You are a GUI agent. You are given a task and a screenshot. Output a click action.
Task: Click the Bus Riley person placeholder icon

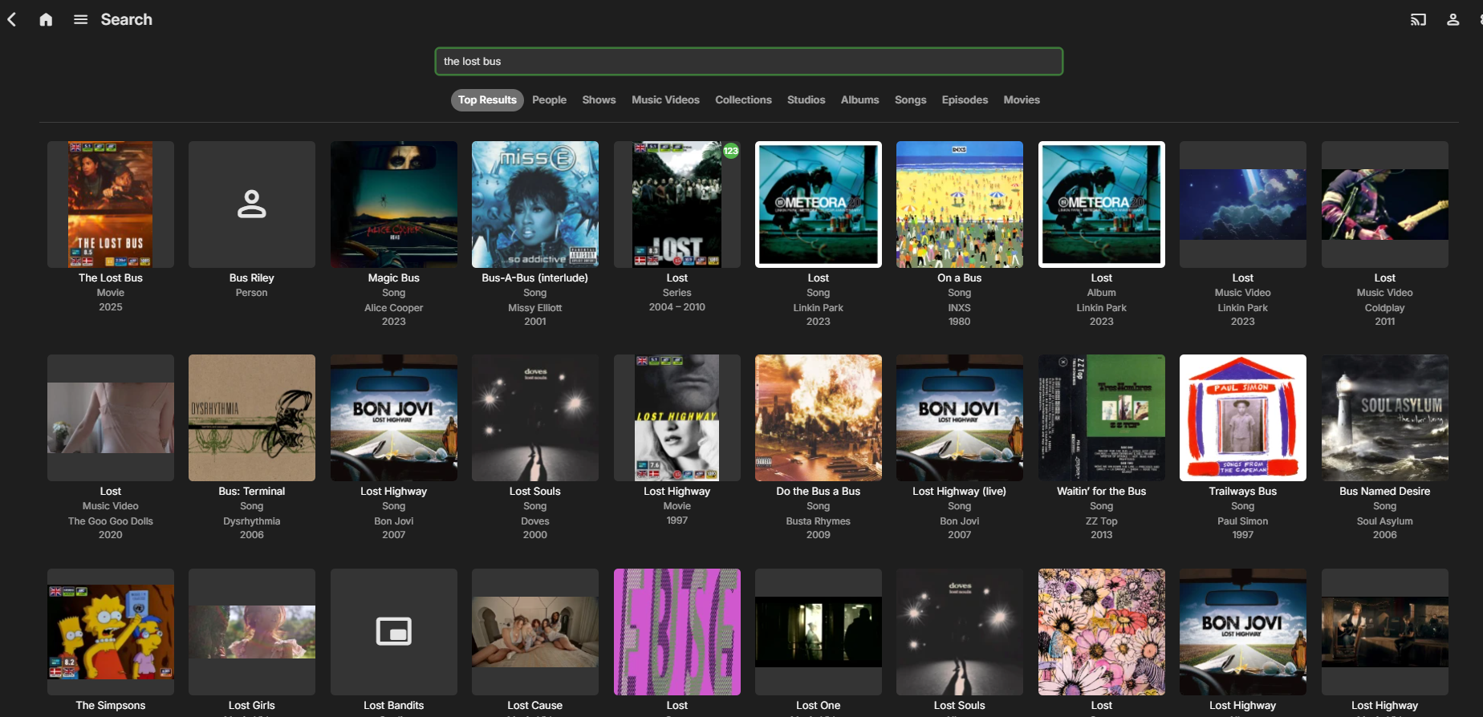[252, 205]
